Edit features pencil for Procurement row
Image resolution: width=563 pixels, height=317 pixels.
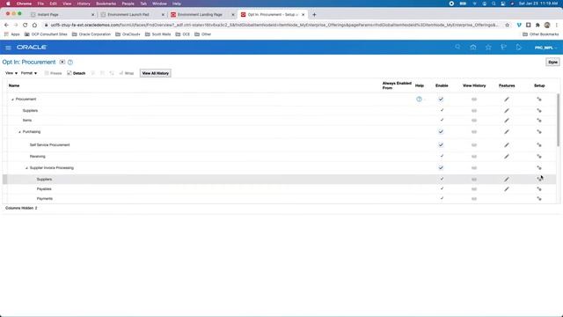pyautogui.click(x=507, y=100)
